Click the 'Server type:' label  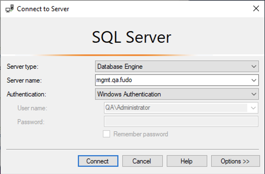point(23,66)
